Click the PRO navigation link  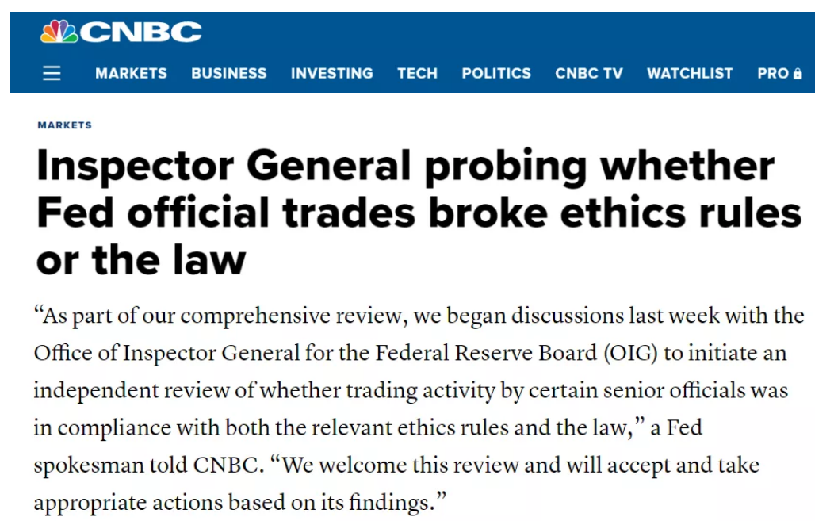(772, 74)
